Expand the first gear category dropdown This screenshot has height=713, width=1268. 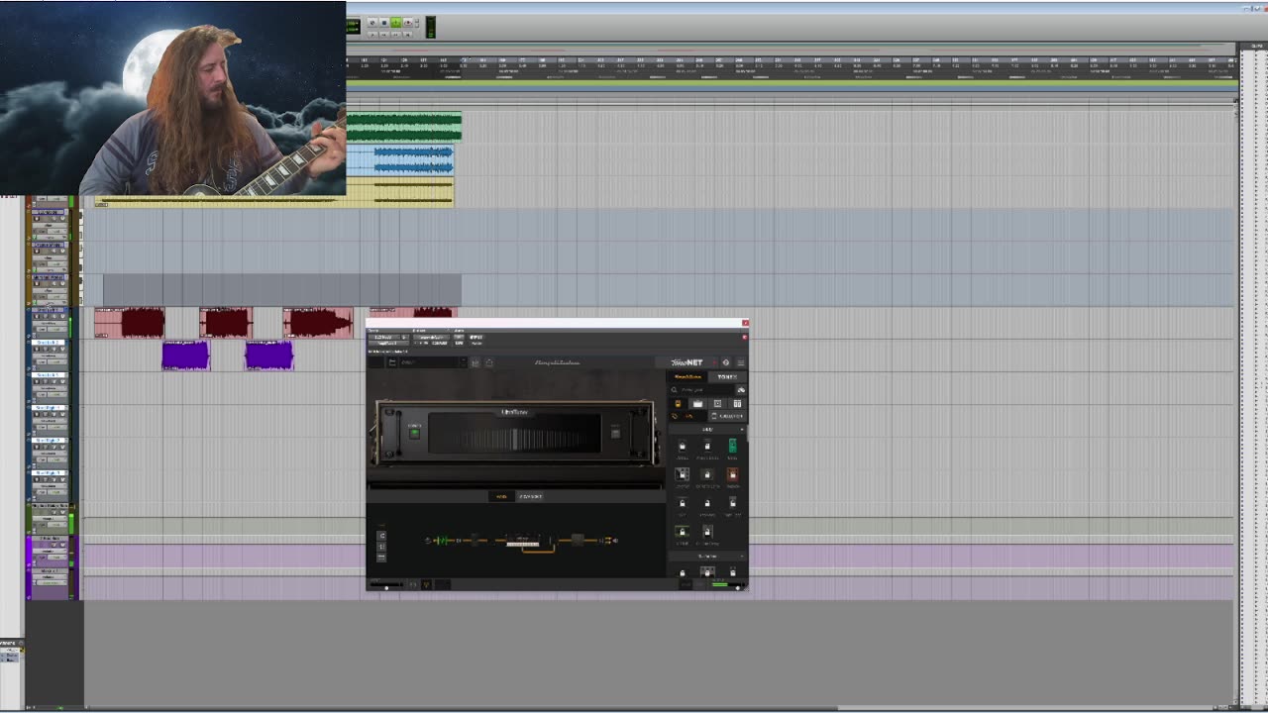pos(705,429)
